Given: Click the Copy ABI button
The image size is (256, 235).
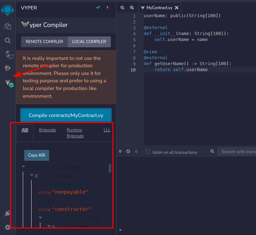Looking at the screenshot, I should [36, 155].
